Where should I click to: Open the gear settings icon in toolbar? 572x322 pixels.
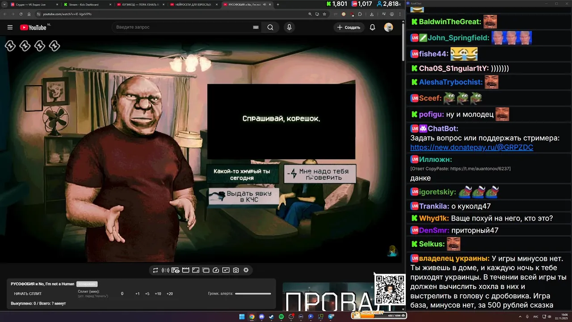click(246, 270)
